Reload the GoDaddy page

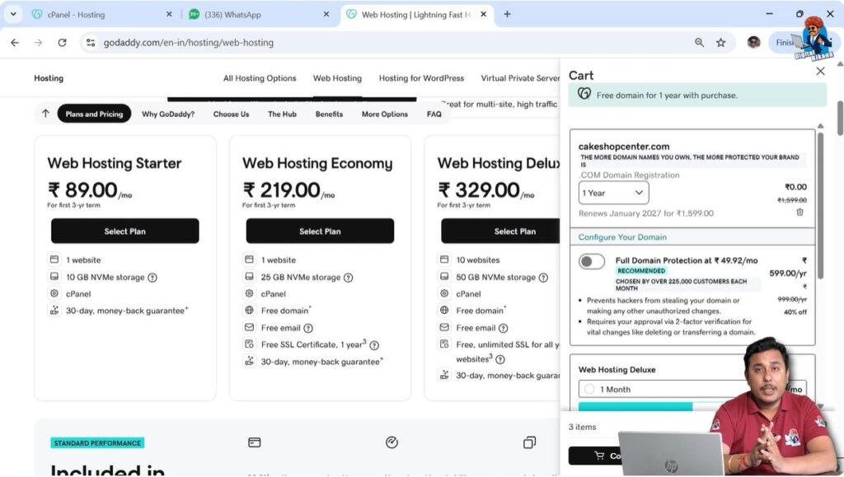pos(62,43)
